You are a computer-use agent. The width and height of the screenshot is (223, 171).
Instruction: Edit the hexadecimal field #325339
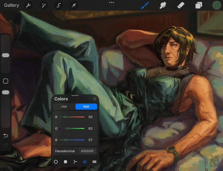87,151
